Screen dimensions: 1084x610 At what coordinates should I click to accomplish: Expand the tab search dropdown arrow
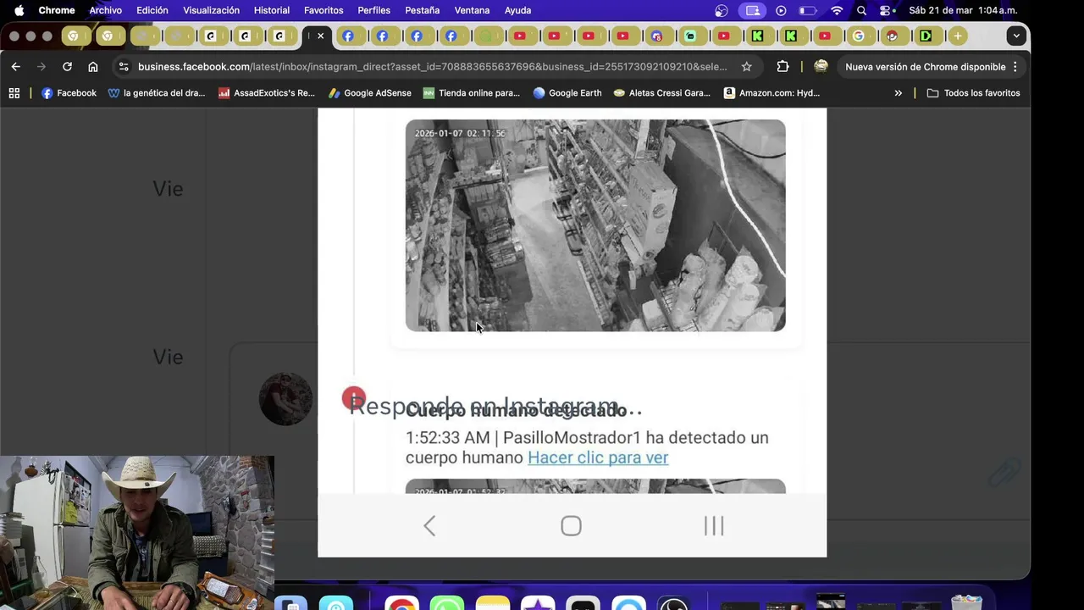coord(1016,36)
